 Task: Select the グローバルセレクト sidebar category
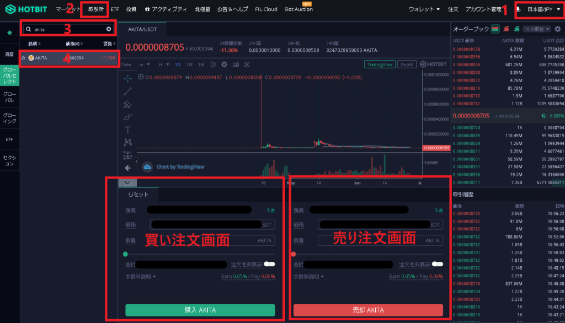pos(10,76)
